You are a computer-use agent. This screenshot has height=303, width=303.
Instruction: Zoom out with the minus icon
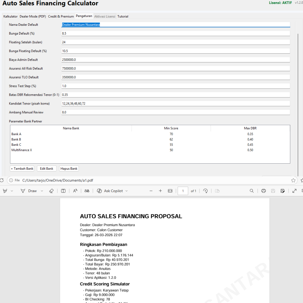151,191
